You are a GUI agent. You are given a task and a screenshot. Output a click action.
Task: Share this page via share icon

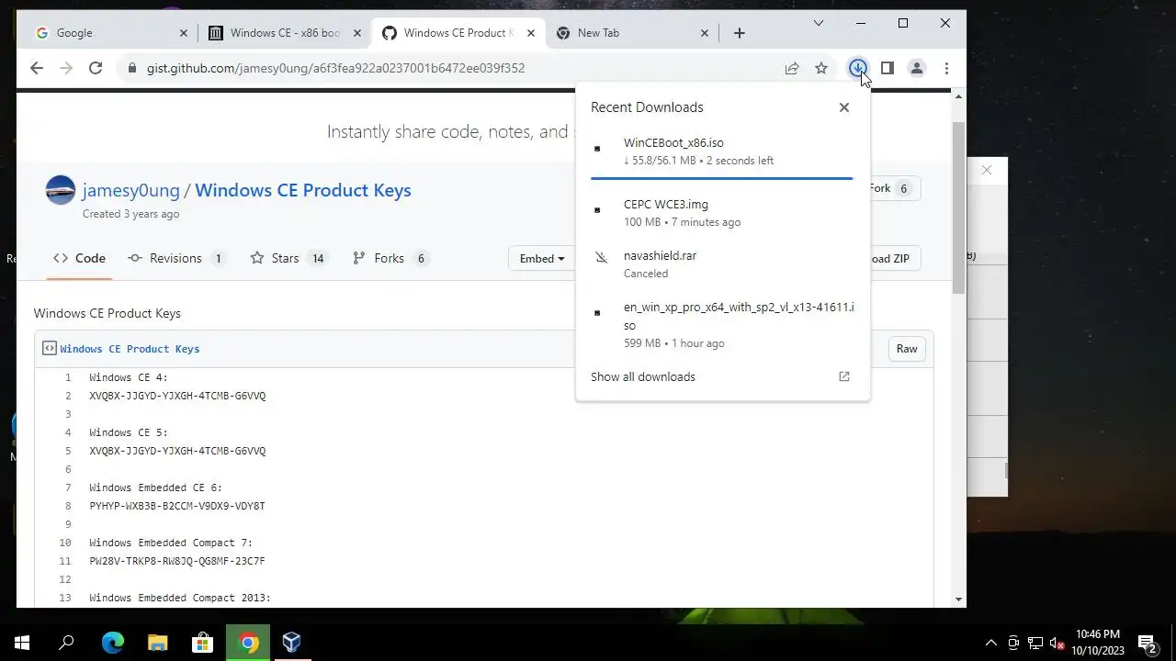point(791,68)
